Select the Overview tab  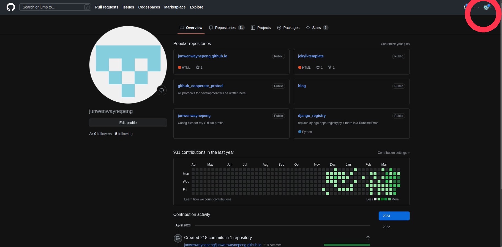click(191, 28)
